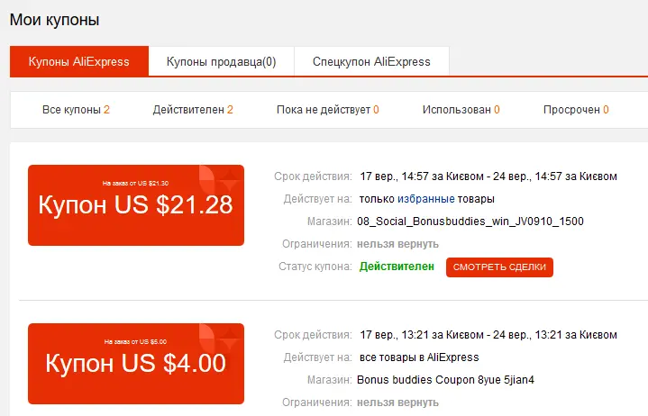The image size is (648, 416).
Task: Click the US $21.28 coupon card
Action: (x=136, y=205)
